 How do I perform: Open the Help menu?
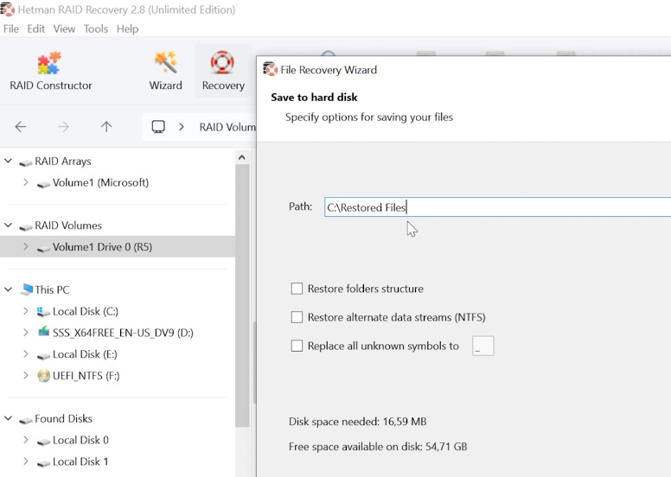(127, 29)
